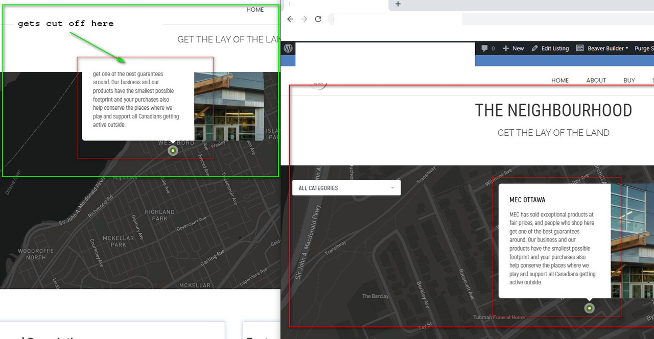Click Berkley Ave label on right map
The height and width of the screenshot is (339, 654).
[424, 295]
